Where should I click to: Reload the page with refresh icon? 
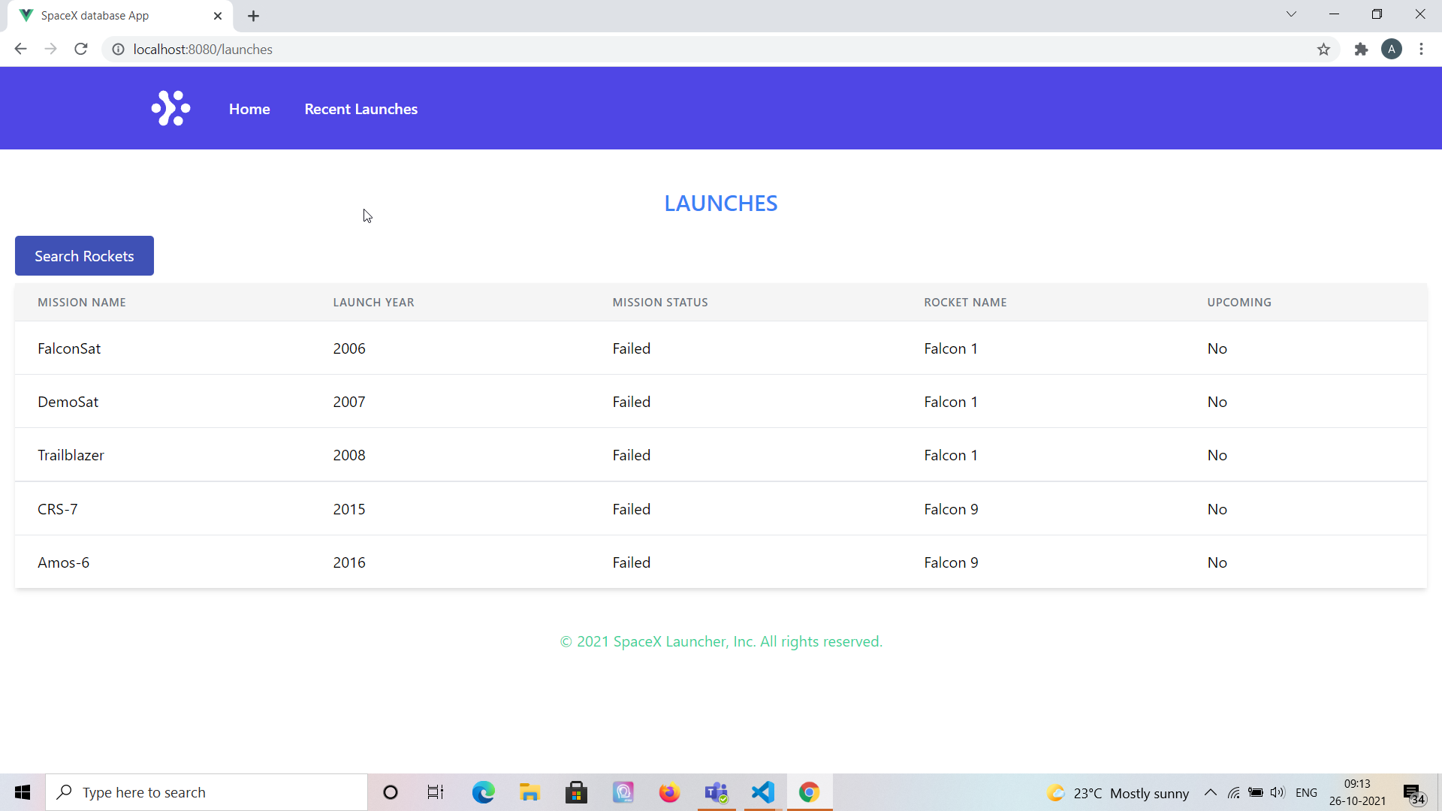coord(81,50)
